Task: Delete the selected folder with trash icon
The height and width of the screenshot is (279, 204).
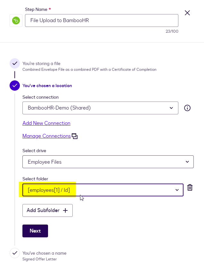Action: (x=190, y=188)
